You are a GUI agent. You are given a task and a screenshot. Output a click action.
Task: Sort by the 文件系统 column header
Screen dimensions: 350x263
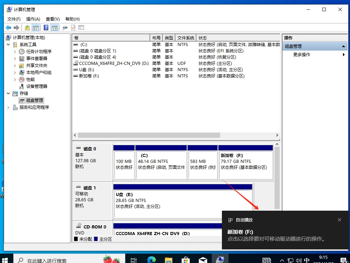pos(186,38)
